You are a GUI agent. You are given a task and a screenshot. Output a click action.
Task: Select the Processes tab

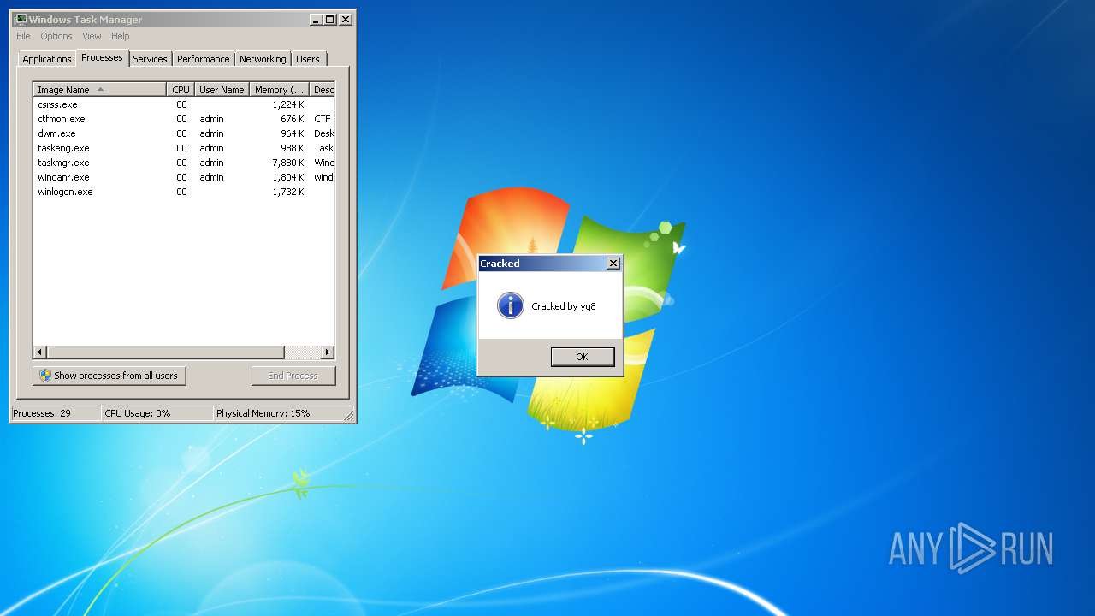coord(102,57)
